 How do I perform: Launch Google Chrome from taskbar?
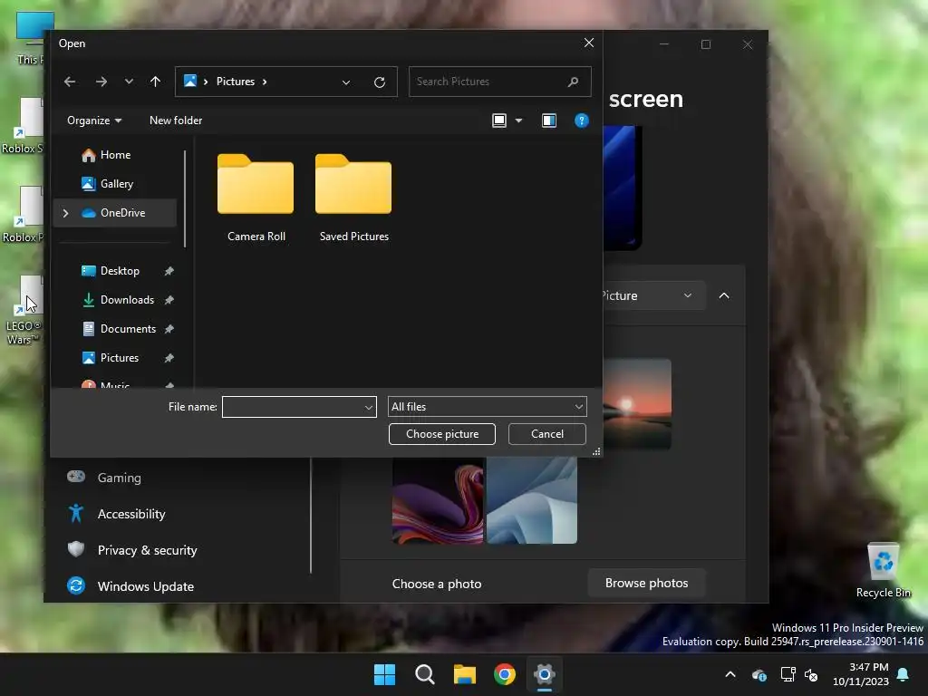[504, 674]
